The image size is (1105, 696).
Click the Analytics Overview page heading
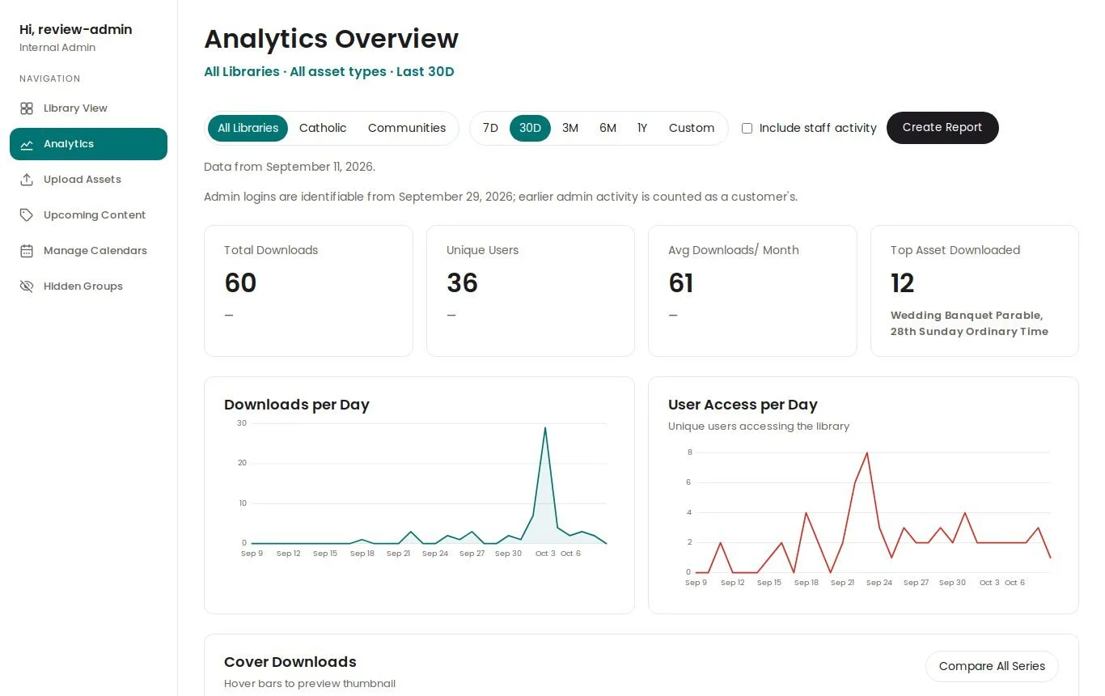[x=332, y=39]
